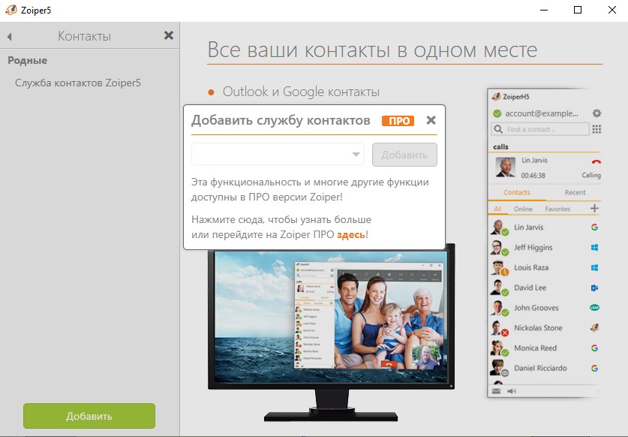
Task: Click the ZoiperH5 app preview contacts image
Action: coord(545,243)
